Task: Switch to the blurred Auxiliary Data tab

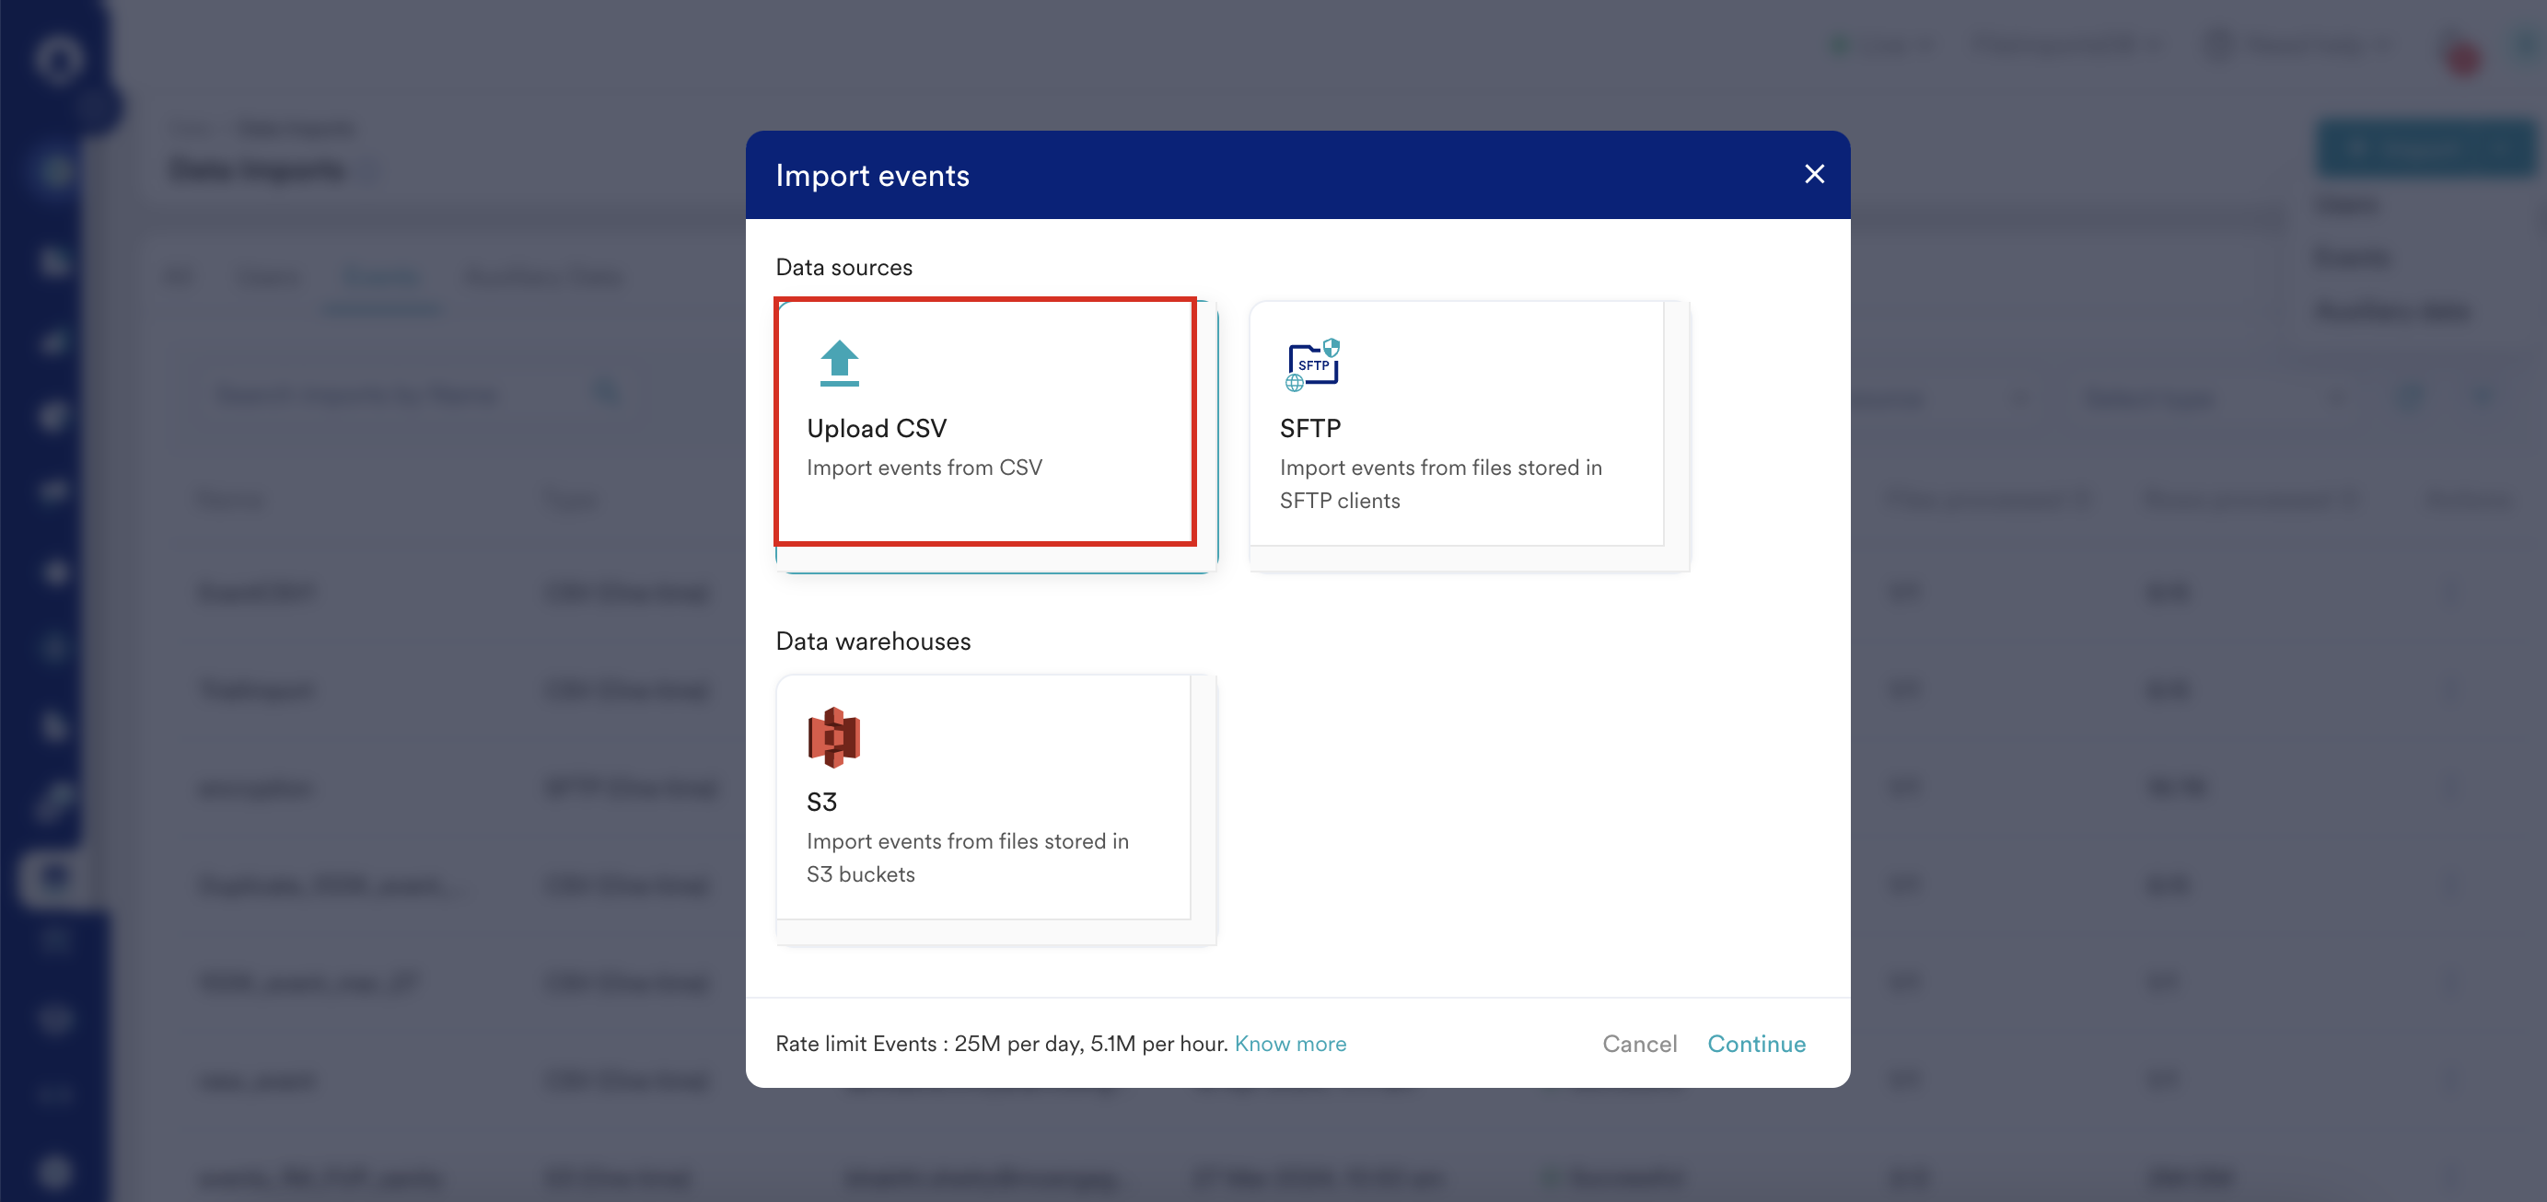Action: tap(541, 277)
